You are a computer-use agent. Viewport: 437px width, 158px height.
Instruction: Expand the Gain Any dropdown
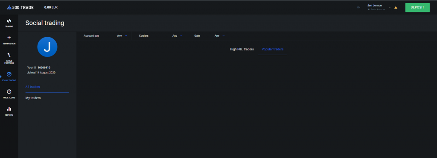pyautogui.click(x=219, y=36)
